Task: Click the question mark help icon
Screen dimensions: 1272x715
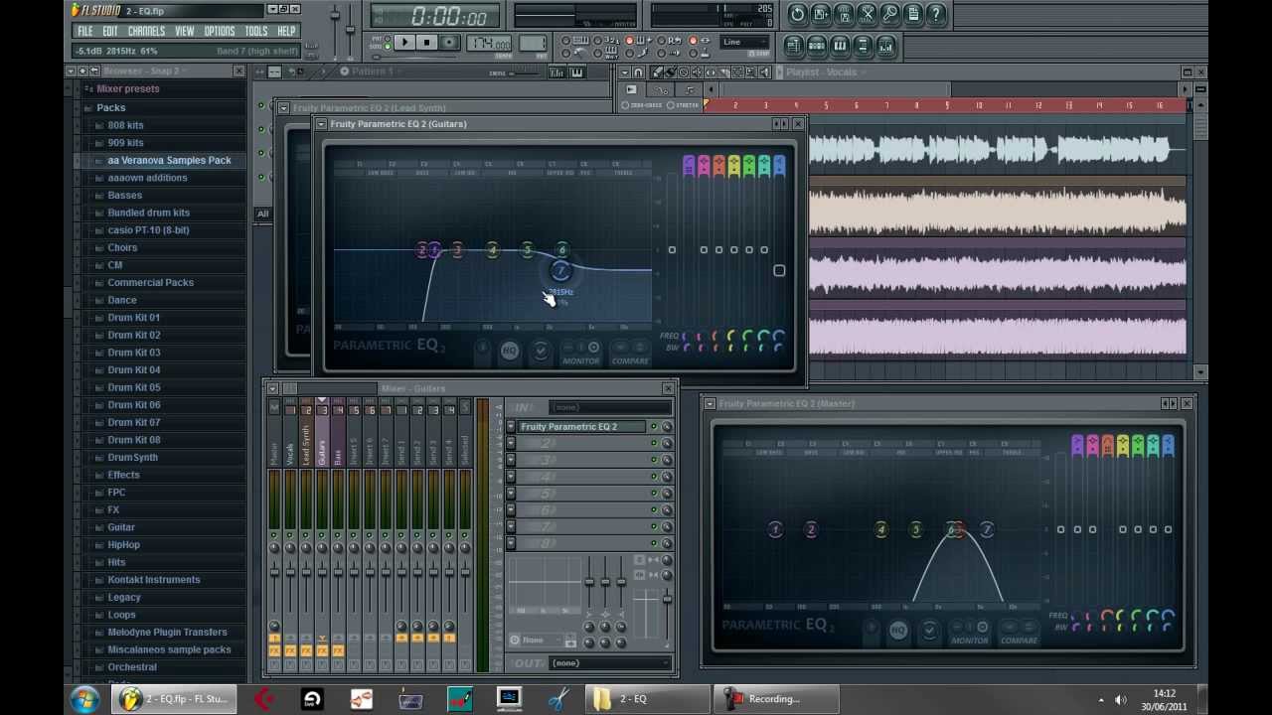Action: tap(936, 14)
